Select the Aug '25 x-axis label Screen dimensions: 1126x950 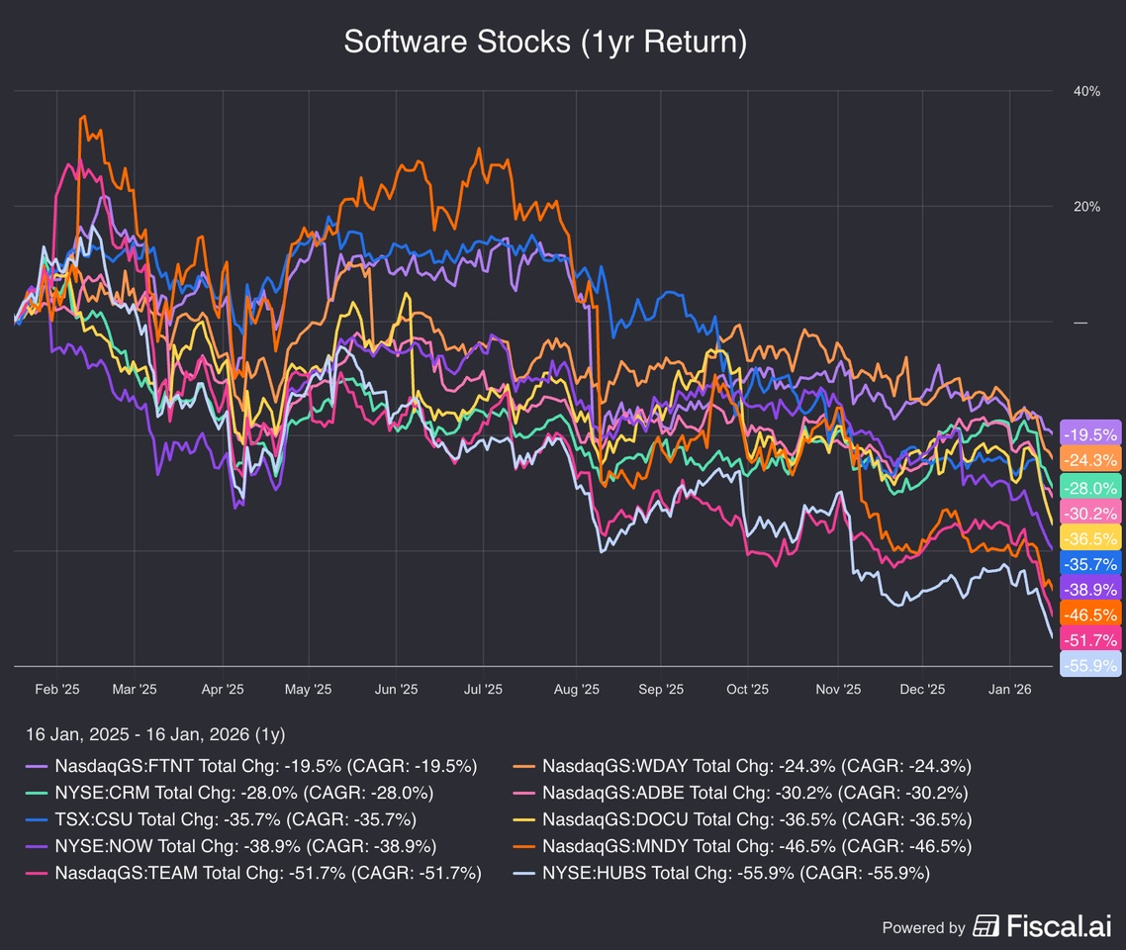click(x=576, y=690)
